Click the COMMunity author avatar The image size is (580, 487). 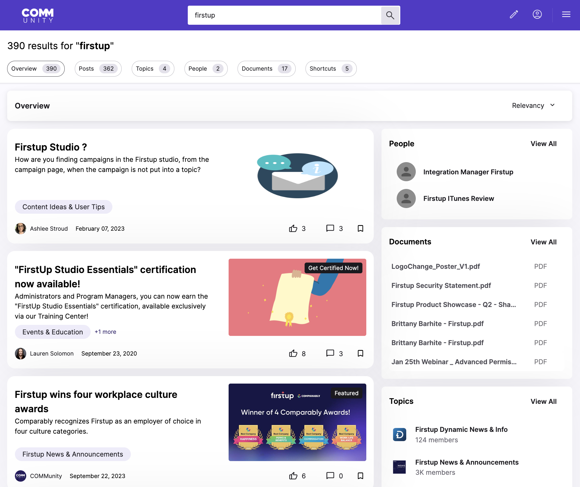[21, 476]
